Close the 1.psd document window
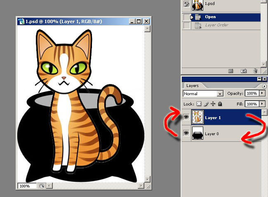This screenshot has width=268, height=197. (x=146, y=21)
